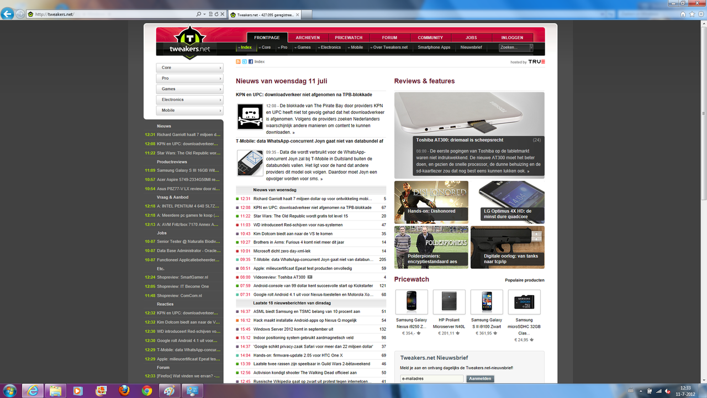Open the Over Tweakers.net submenu dropdown

coord(389,48)
